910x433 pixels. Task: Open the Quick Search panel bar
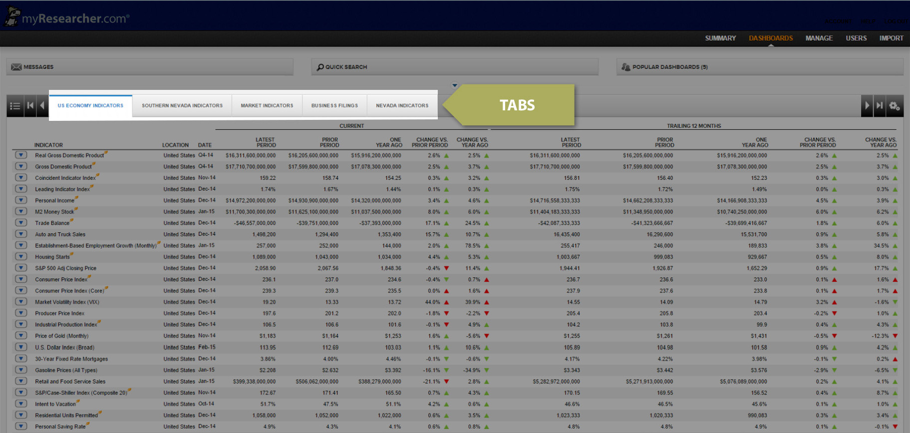coord(455,67)
